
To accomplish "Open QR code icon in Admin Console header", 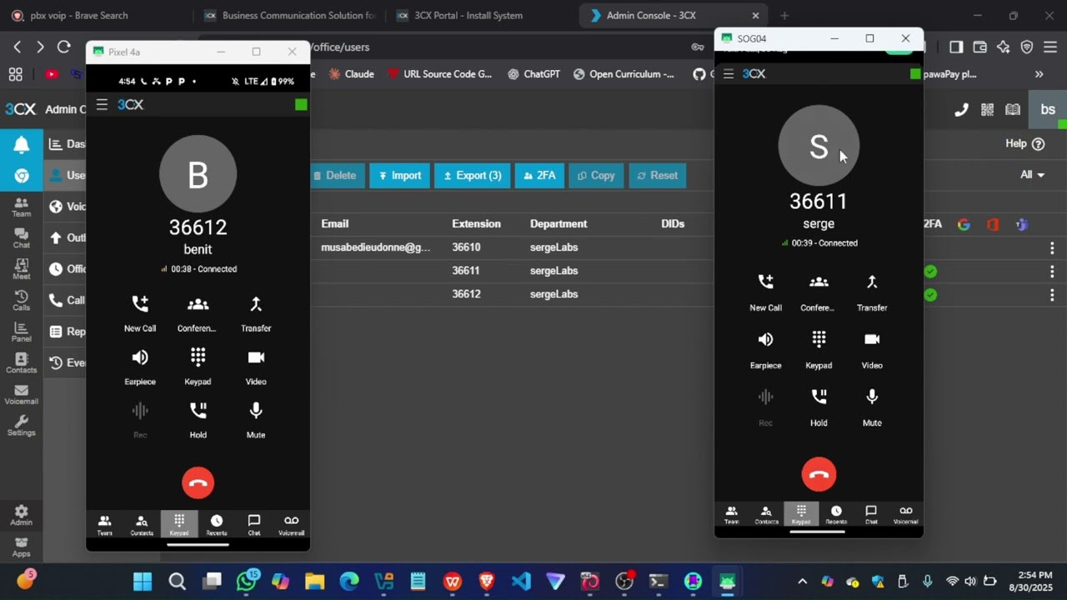I will pos(987,109).
